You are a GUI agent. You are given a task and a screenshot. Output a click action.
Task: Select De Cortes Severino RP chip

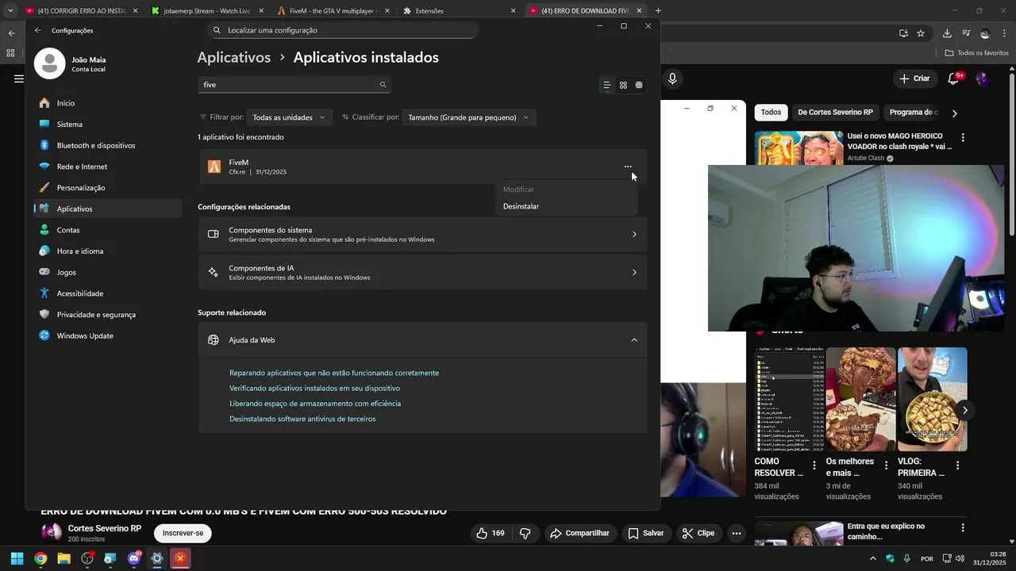pos(835,113)
